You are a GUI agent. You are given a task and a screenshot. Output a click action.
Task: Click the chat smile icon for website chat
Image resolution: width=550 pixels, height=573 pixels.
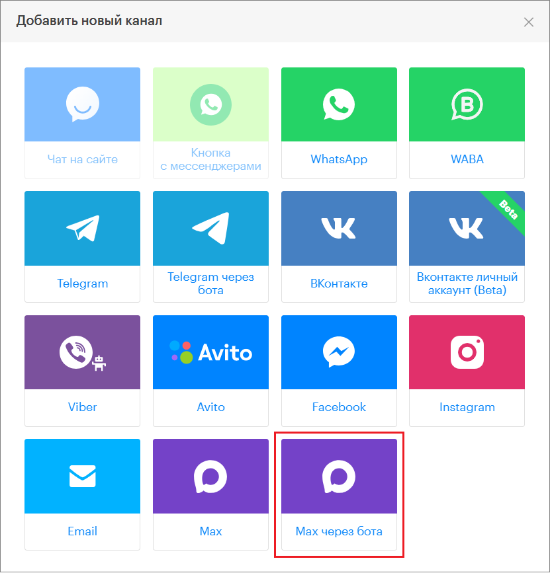click(83, 104)
